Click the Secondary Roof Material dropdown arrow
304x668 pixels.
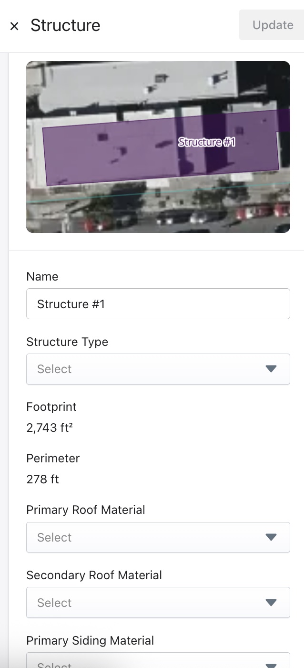271,603
